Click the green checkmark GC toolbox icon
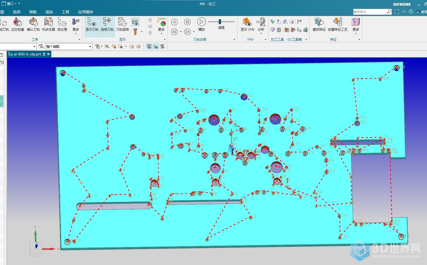 [272, 22]
